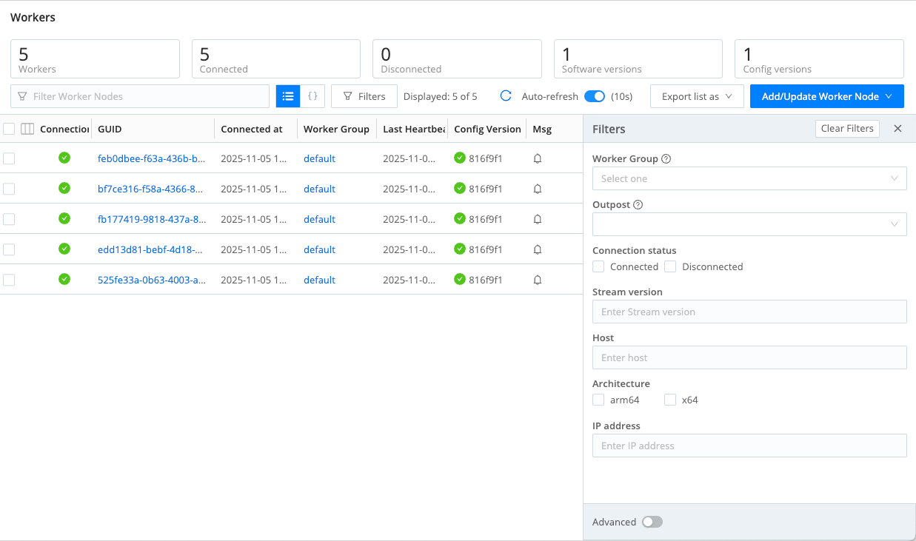Open the Export list as dropdown

pos(696,96)
